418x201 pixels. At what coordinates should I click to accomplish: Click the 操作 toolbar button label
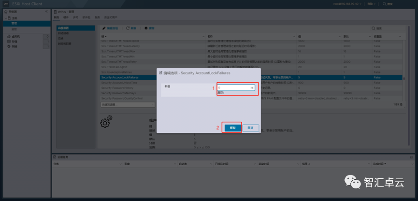[x=151, y=28]
